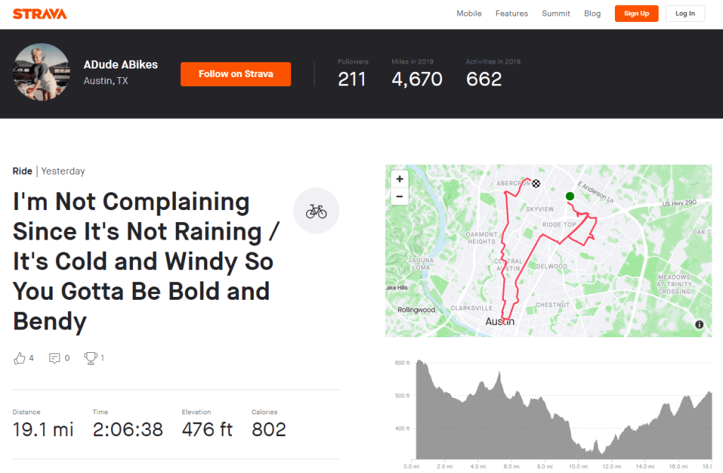The height and width of the screenshot is (473, 723).
Task: Open the Mobile menu item
Action: pyautogui.click(x=469, y=13)
